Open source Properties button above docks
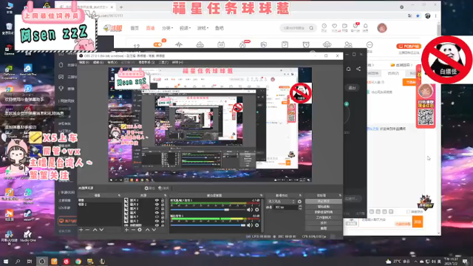This screenshot has width=473, height=266. click(x=149, y=188)
